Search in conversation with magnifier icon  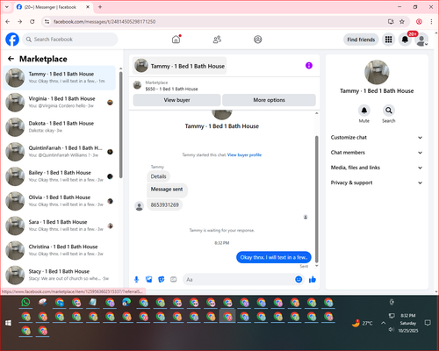pyautogui.click(x=389, y=111)
